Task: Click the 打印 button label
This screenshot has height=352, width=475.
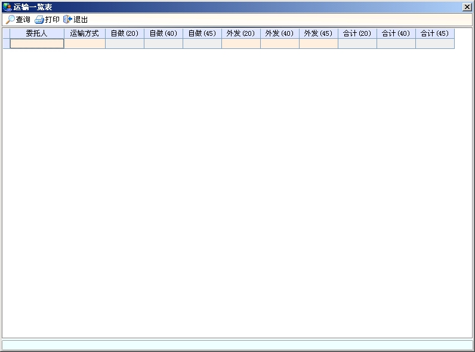Action: coord(52,20)
